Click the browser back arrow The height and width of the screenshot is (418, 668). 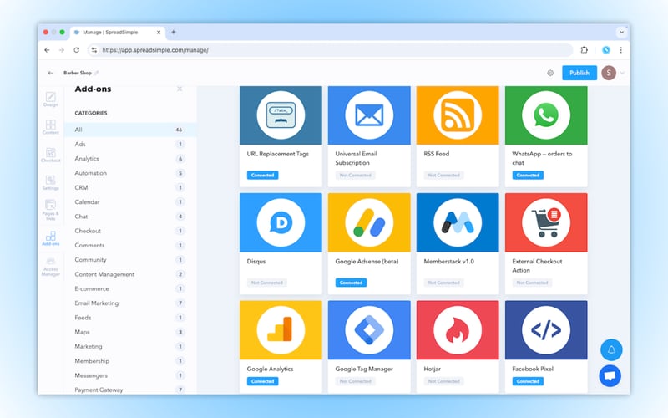pos(47,50)
